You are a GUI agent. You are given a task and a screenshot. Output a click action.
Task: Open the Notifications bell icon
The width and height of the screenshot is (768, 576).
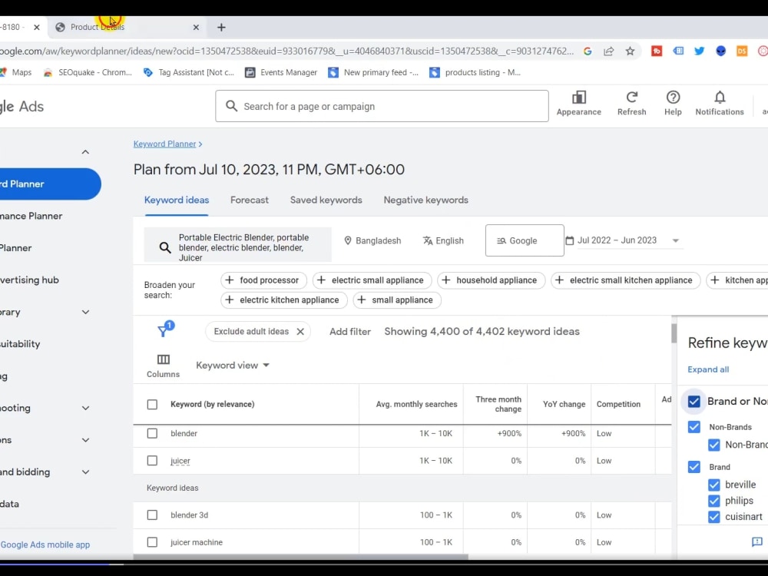[720, 97]
